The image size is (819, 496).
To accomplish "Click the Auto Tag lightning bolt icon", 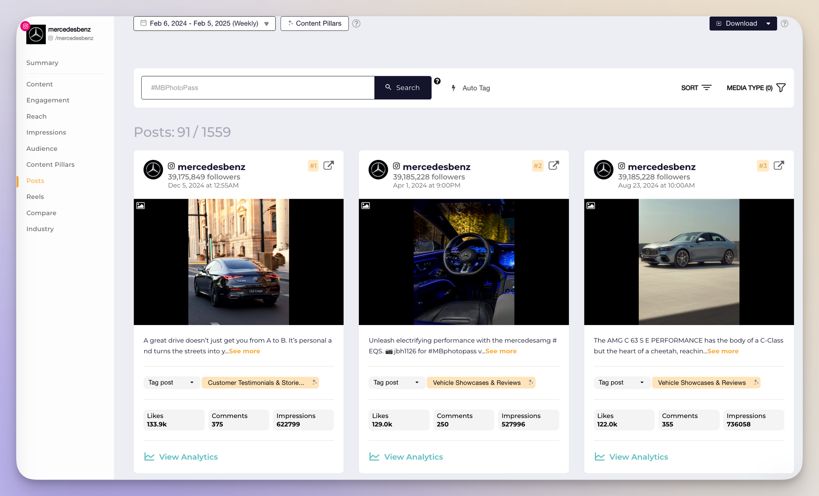I will tap(453, 87).
